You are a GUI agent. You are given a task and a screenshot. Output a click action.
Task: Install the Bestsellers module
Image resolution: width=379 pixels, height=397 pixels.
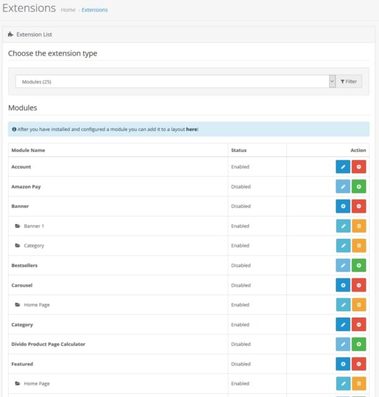point(358,265)
